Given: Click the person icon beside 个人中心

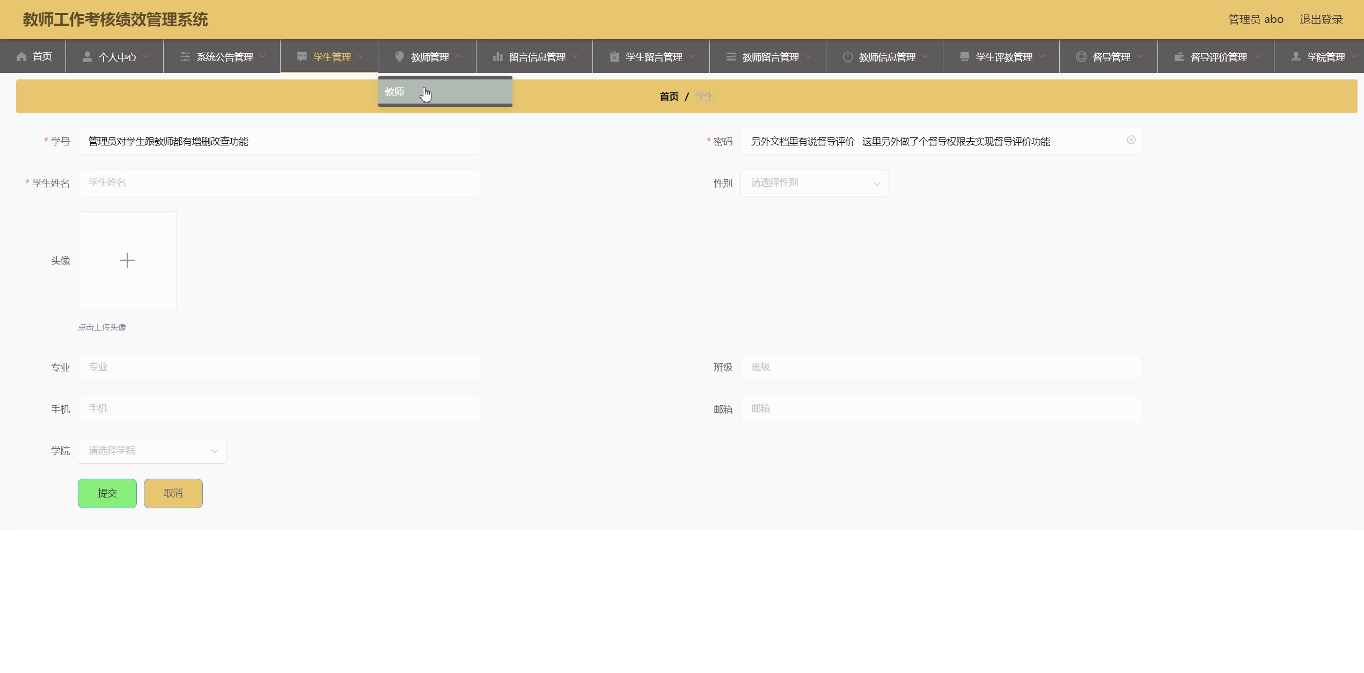Looking at the screenshot, I should pyautogui.click(x=87, y=57).
